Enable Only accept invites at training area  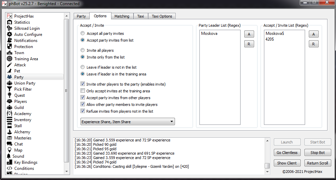83,91
